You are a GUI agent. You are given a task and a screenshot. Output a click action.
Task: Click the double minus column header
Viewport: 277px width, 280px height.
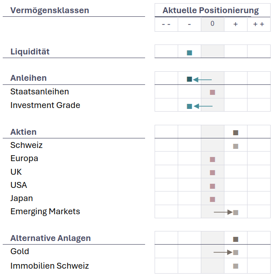click(166, 24)
